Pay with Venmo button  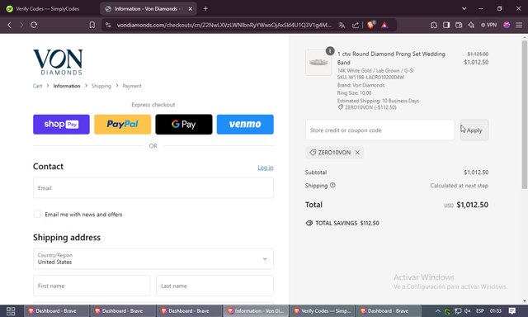pyautogui.click(x=245, y=125)
